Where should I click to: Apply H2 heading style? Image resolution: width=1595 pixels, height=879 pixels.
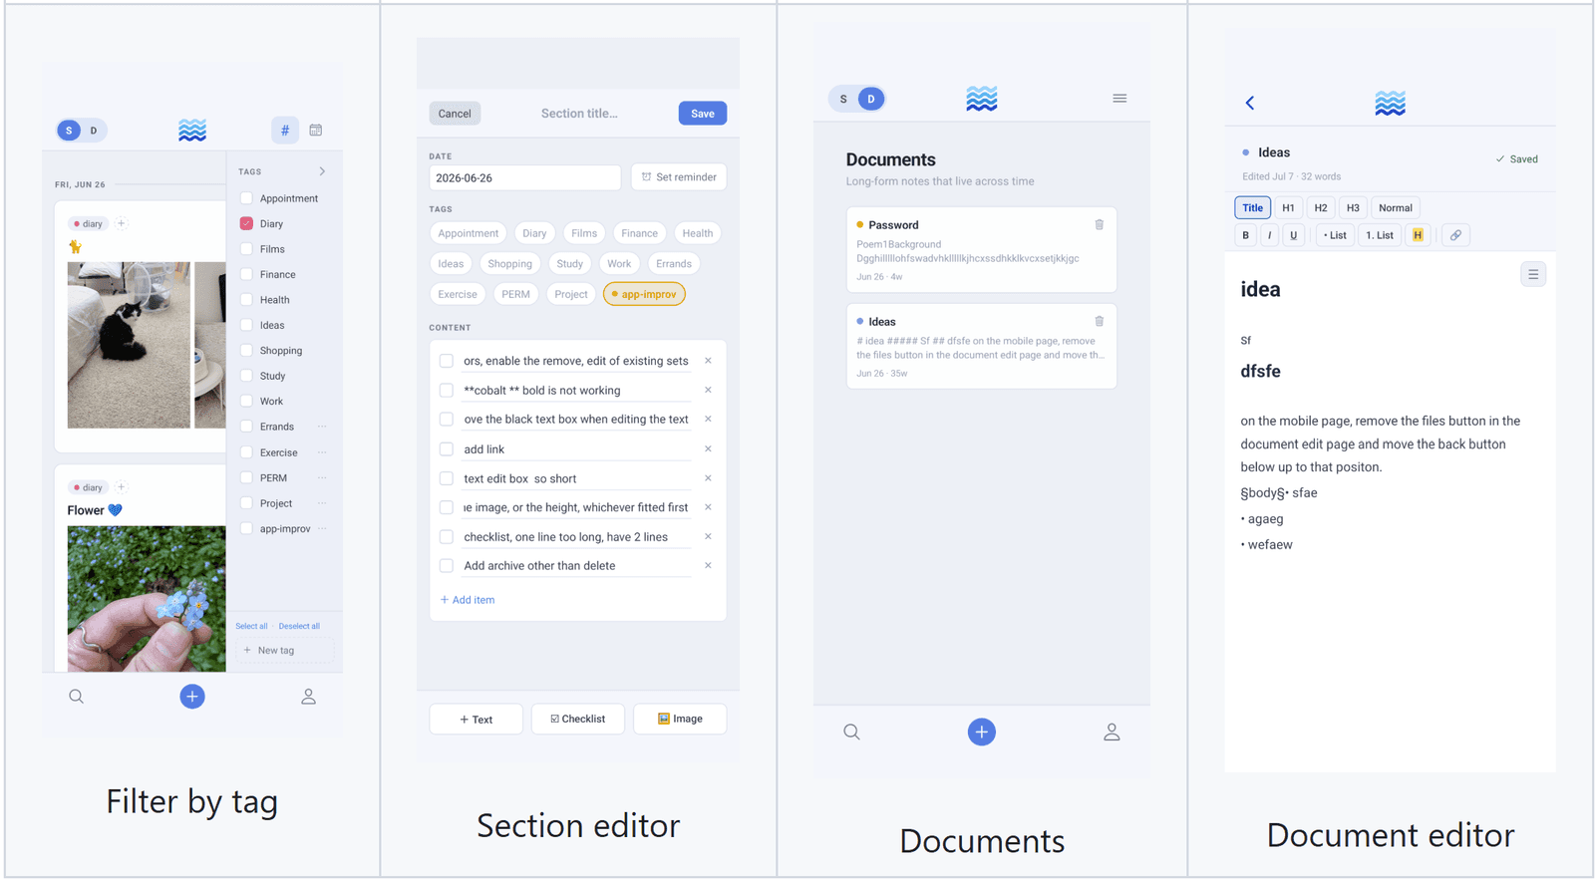coord(1320,207)
